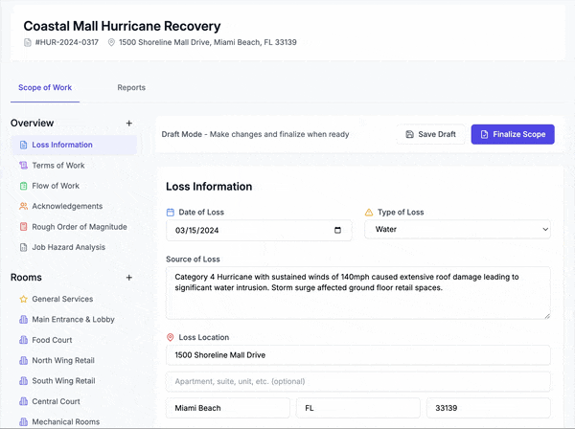Click the General Services star icon
The width and height of the screenshot is (575, 429).
pyautogui.click(x=23, y=299)
